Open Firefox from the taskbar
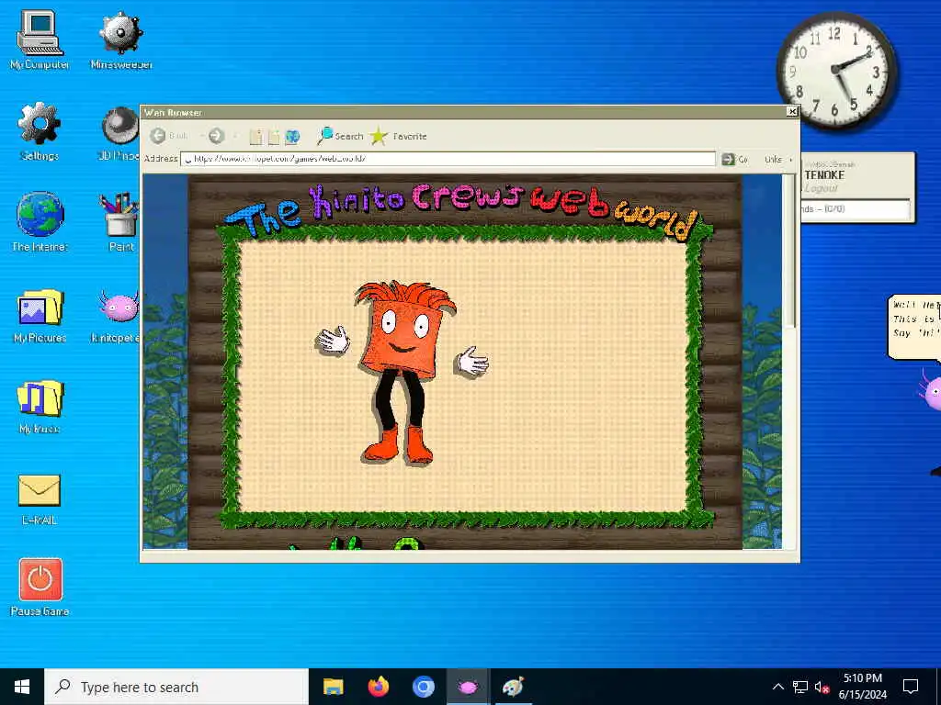 point(378,687)
